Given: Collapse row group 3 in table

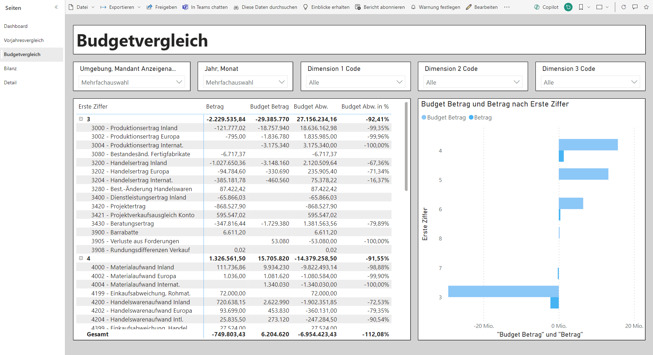Looking at the screenshot, I should click(81, 119).
